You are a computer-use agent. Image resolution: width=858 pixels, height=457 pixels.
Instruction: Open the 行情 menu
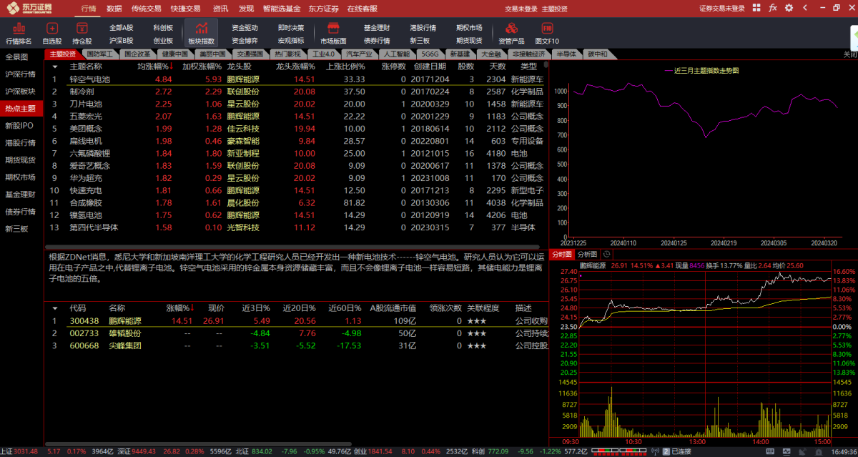click(x=89, y=9)
